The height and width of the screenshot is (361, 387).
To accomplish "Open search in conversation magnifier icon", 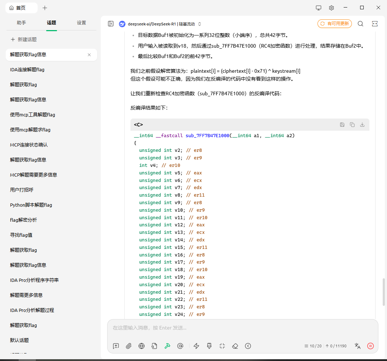I will (x=360, y=24).
